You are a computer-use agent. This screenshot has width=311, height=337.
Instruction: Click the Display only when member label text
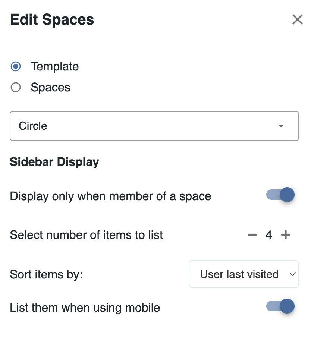(x=110, y=196)
